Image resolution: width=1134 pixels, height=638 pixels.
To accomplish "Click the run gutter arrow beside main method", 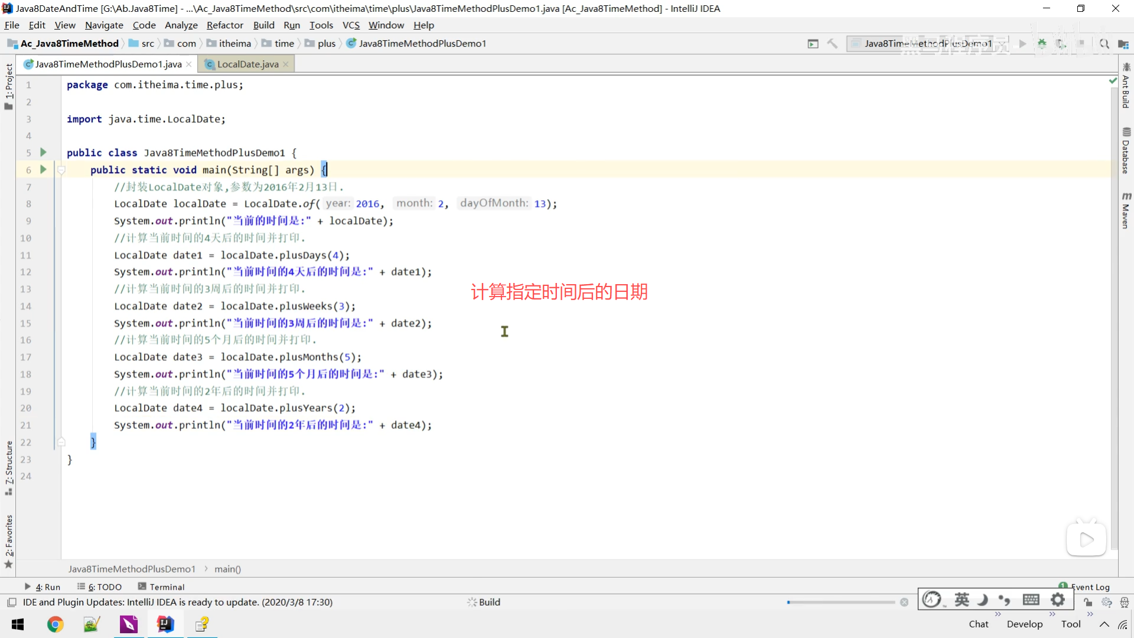I will click(x=43, y=170).
